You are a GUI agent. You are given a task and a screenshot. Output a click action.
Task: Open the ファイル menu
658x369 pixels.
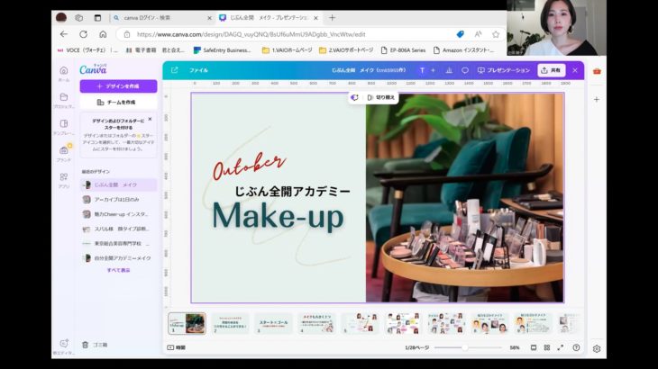tap(198, 70)
